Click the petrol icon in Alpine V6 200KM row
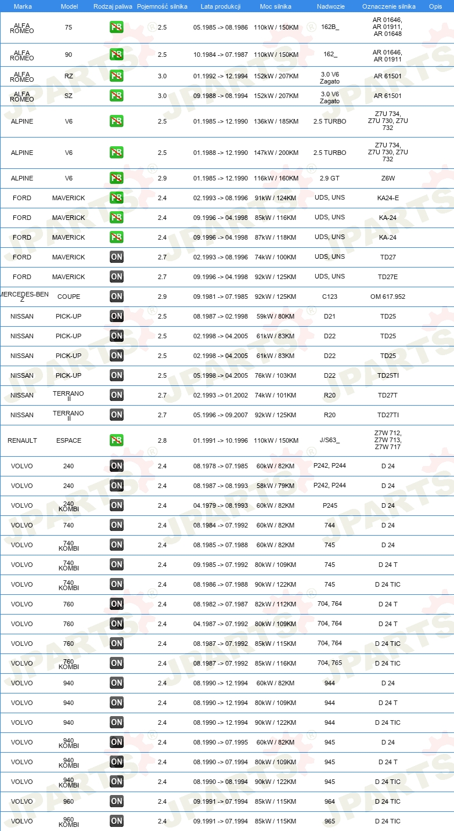This screenshot has width=454, height=831. click(x=116, y=153)
